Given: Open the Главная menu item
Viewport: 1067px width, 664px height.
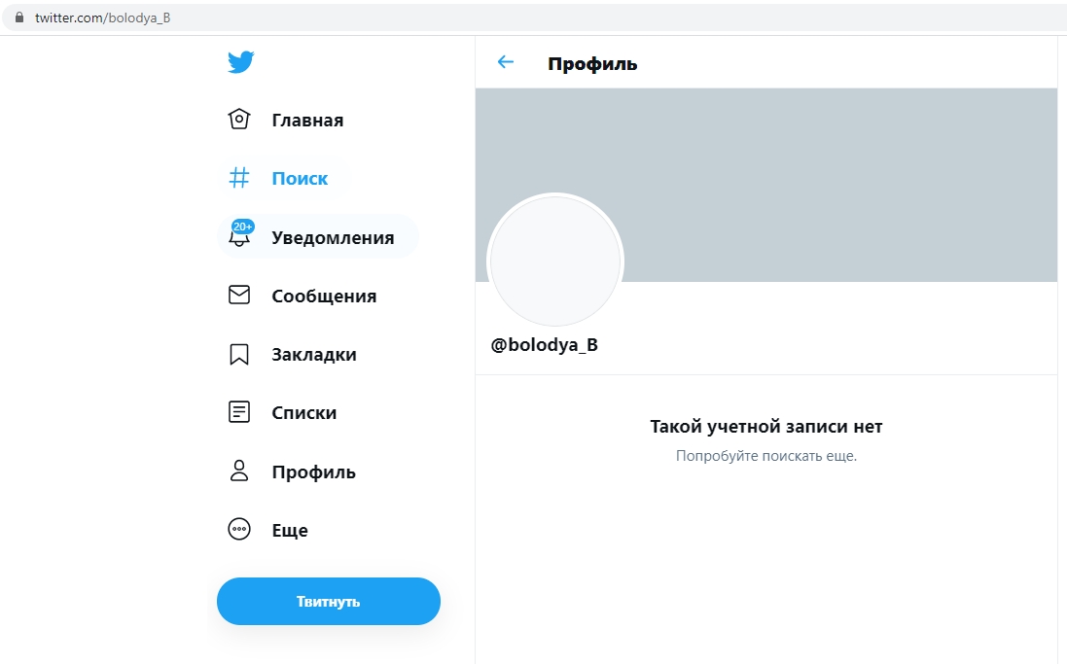Looking at the screenshot, I should click(307, 121).
